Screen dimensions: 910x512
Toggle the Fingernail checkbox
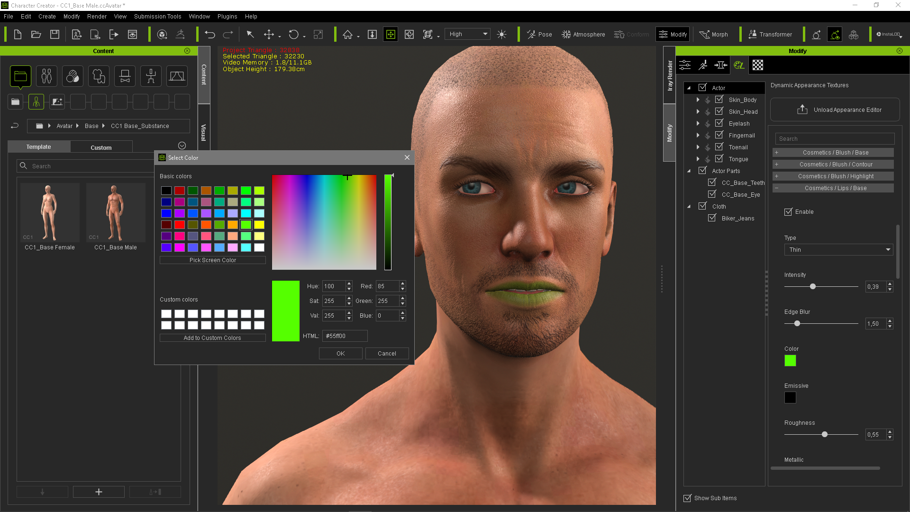[719, 135]
